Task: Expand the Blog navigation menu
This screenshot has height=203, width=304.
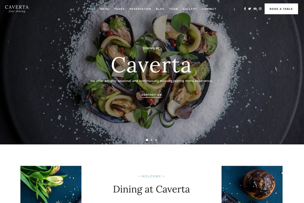Action: tap(160, 9)
